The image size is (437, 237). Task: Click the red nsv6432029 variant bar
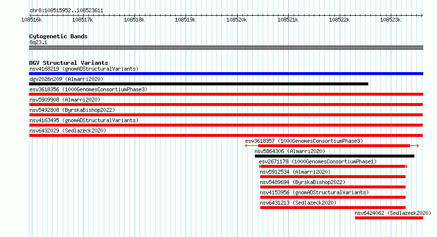[x=226, y=135]
